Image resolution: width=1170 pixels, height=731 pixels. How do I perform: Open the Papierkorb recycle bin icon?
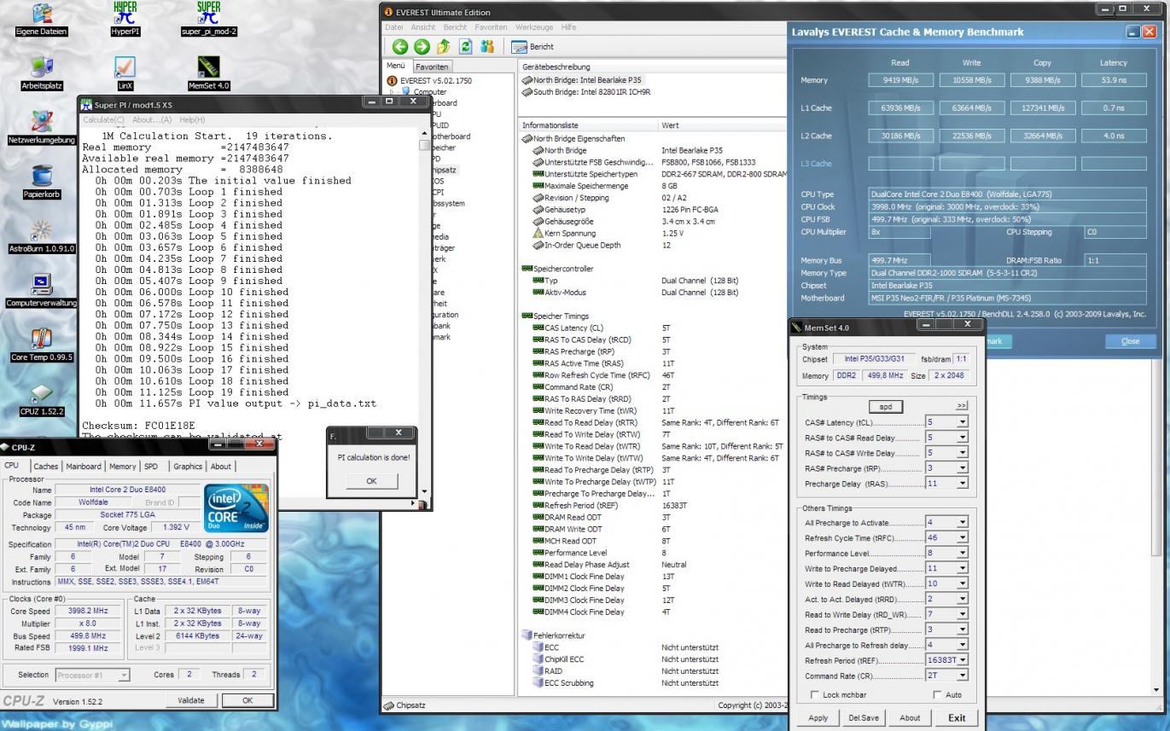tap(41, 182)
